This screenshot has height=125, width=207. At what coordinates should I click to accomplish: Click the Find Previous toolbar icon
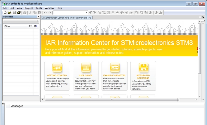pos(90,12)
